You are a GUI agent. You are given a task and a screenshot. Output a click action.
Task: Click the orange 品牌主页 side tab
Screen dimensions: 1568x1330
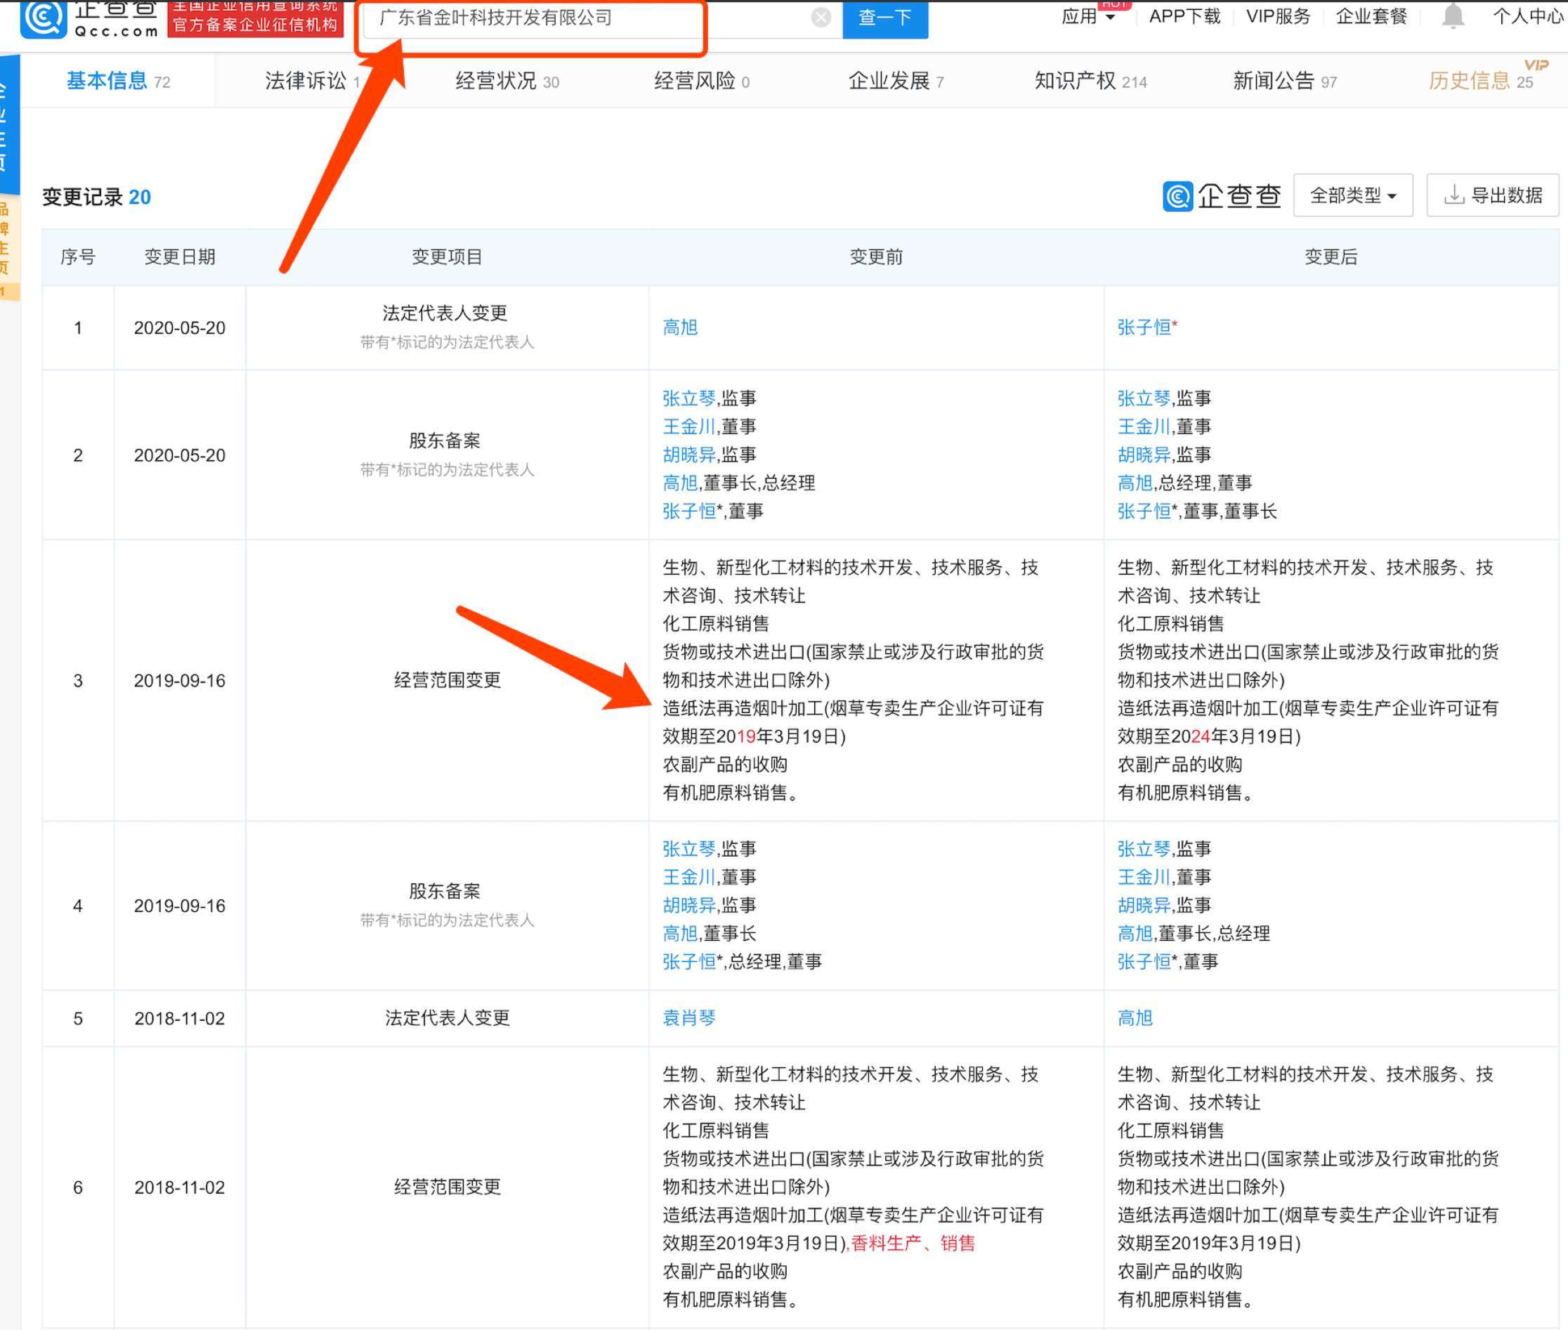[x=9, y=247]
